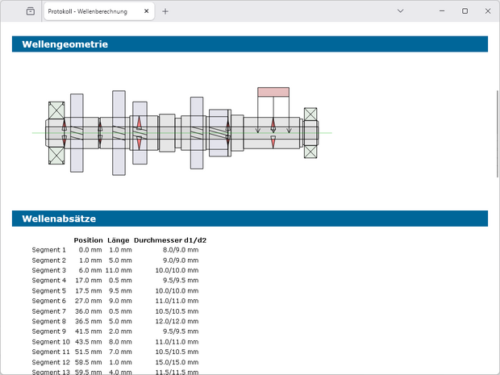Screen dimensions: 500x375
Task: Click the Position column header
Action: 88,240
